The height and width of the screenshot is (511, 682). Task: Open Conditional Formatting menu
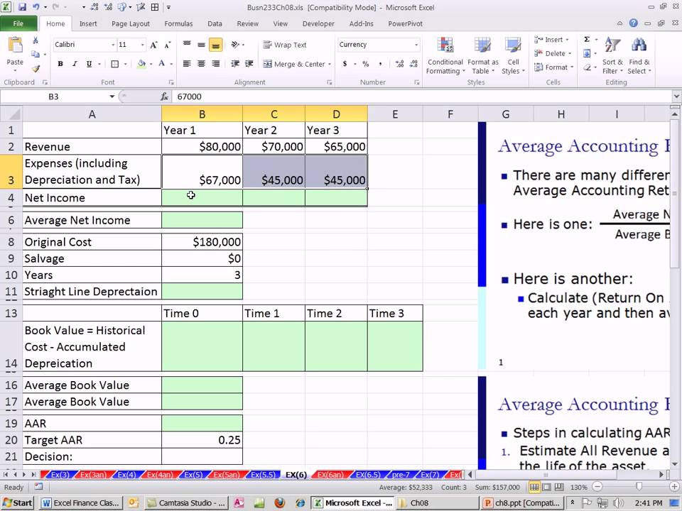point(445,55)
